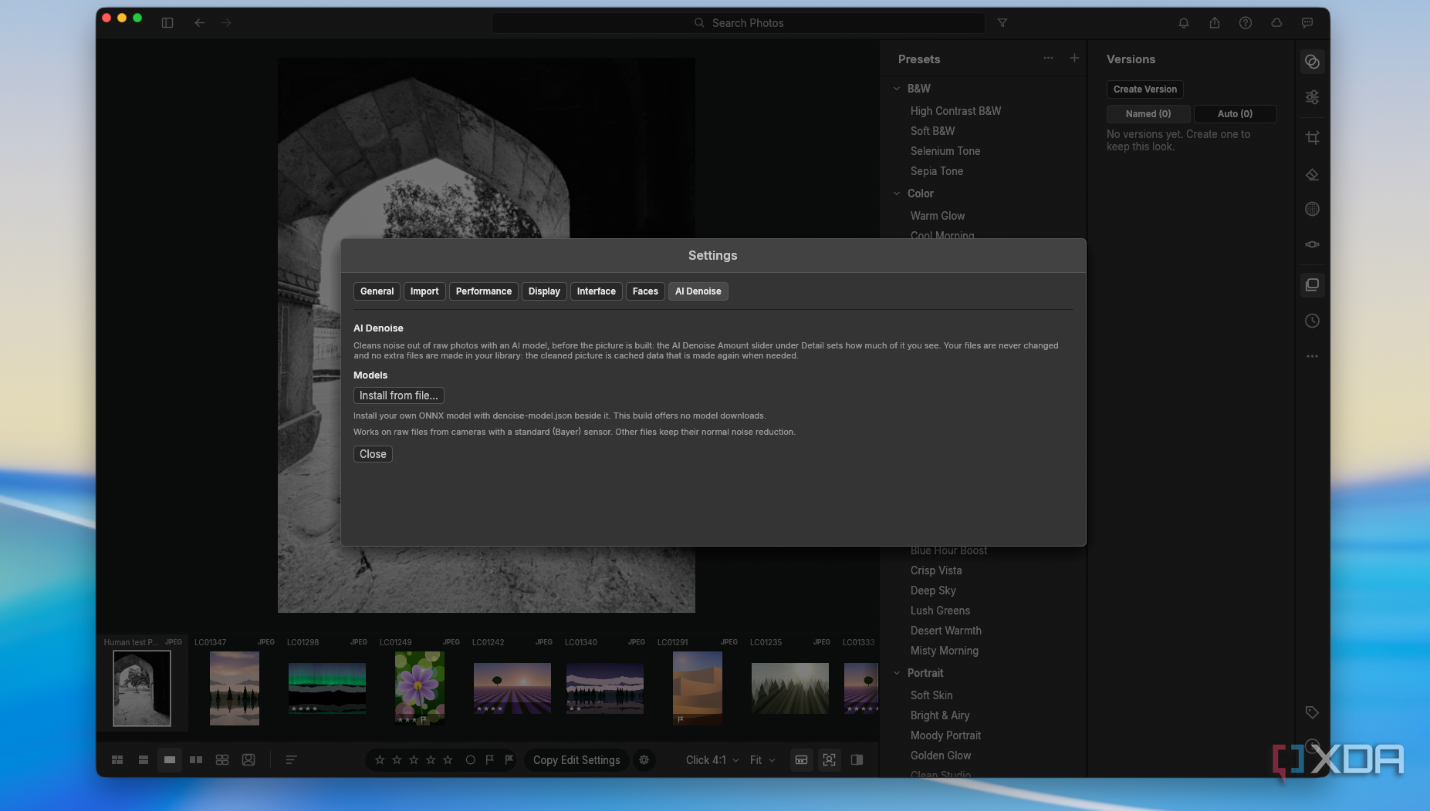Screen dimensions: 1430x811
Task: Click the gear icon next to Copy Edit Settings
Action: (x=644, y=760)
